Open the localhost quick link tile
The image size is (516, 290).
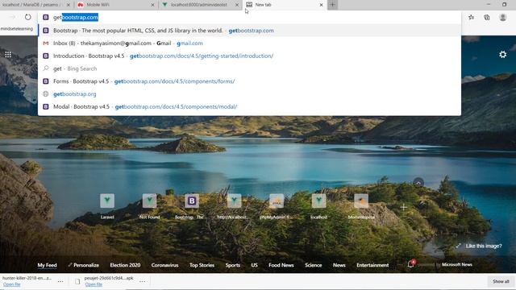pos(319,201)
